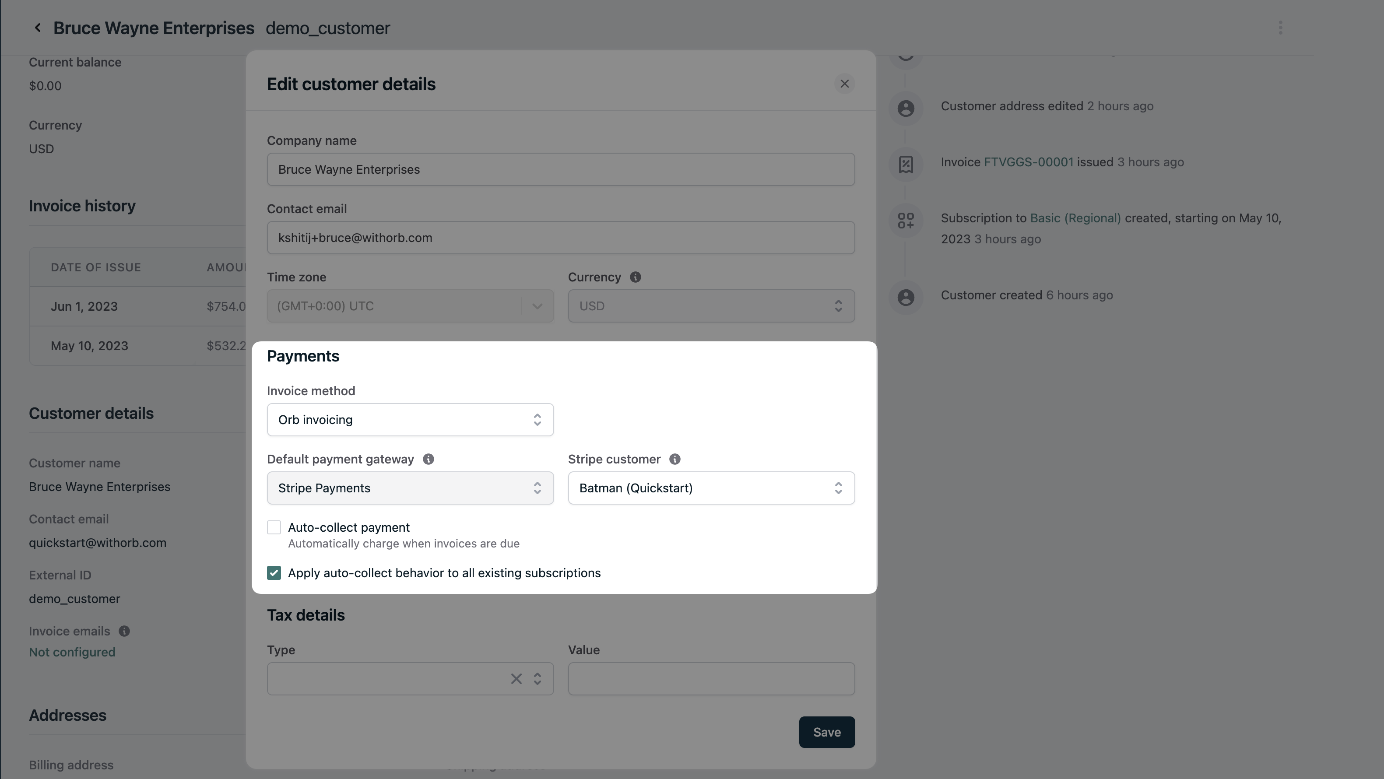Click the Addresses section heading
Viewport: 1384px width, 779px height.
tap(68, 716)
